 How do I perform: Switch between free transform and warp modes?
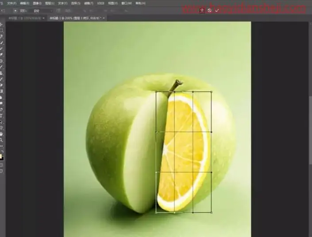[202, 10]
